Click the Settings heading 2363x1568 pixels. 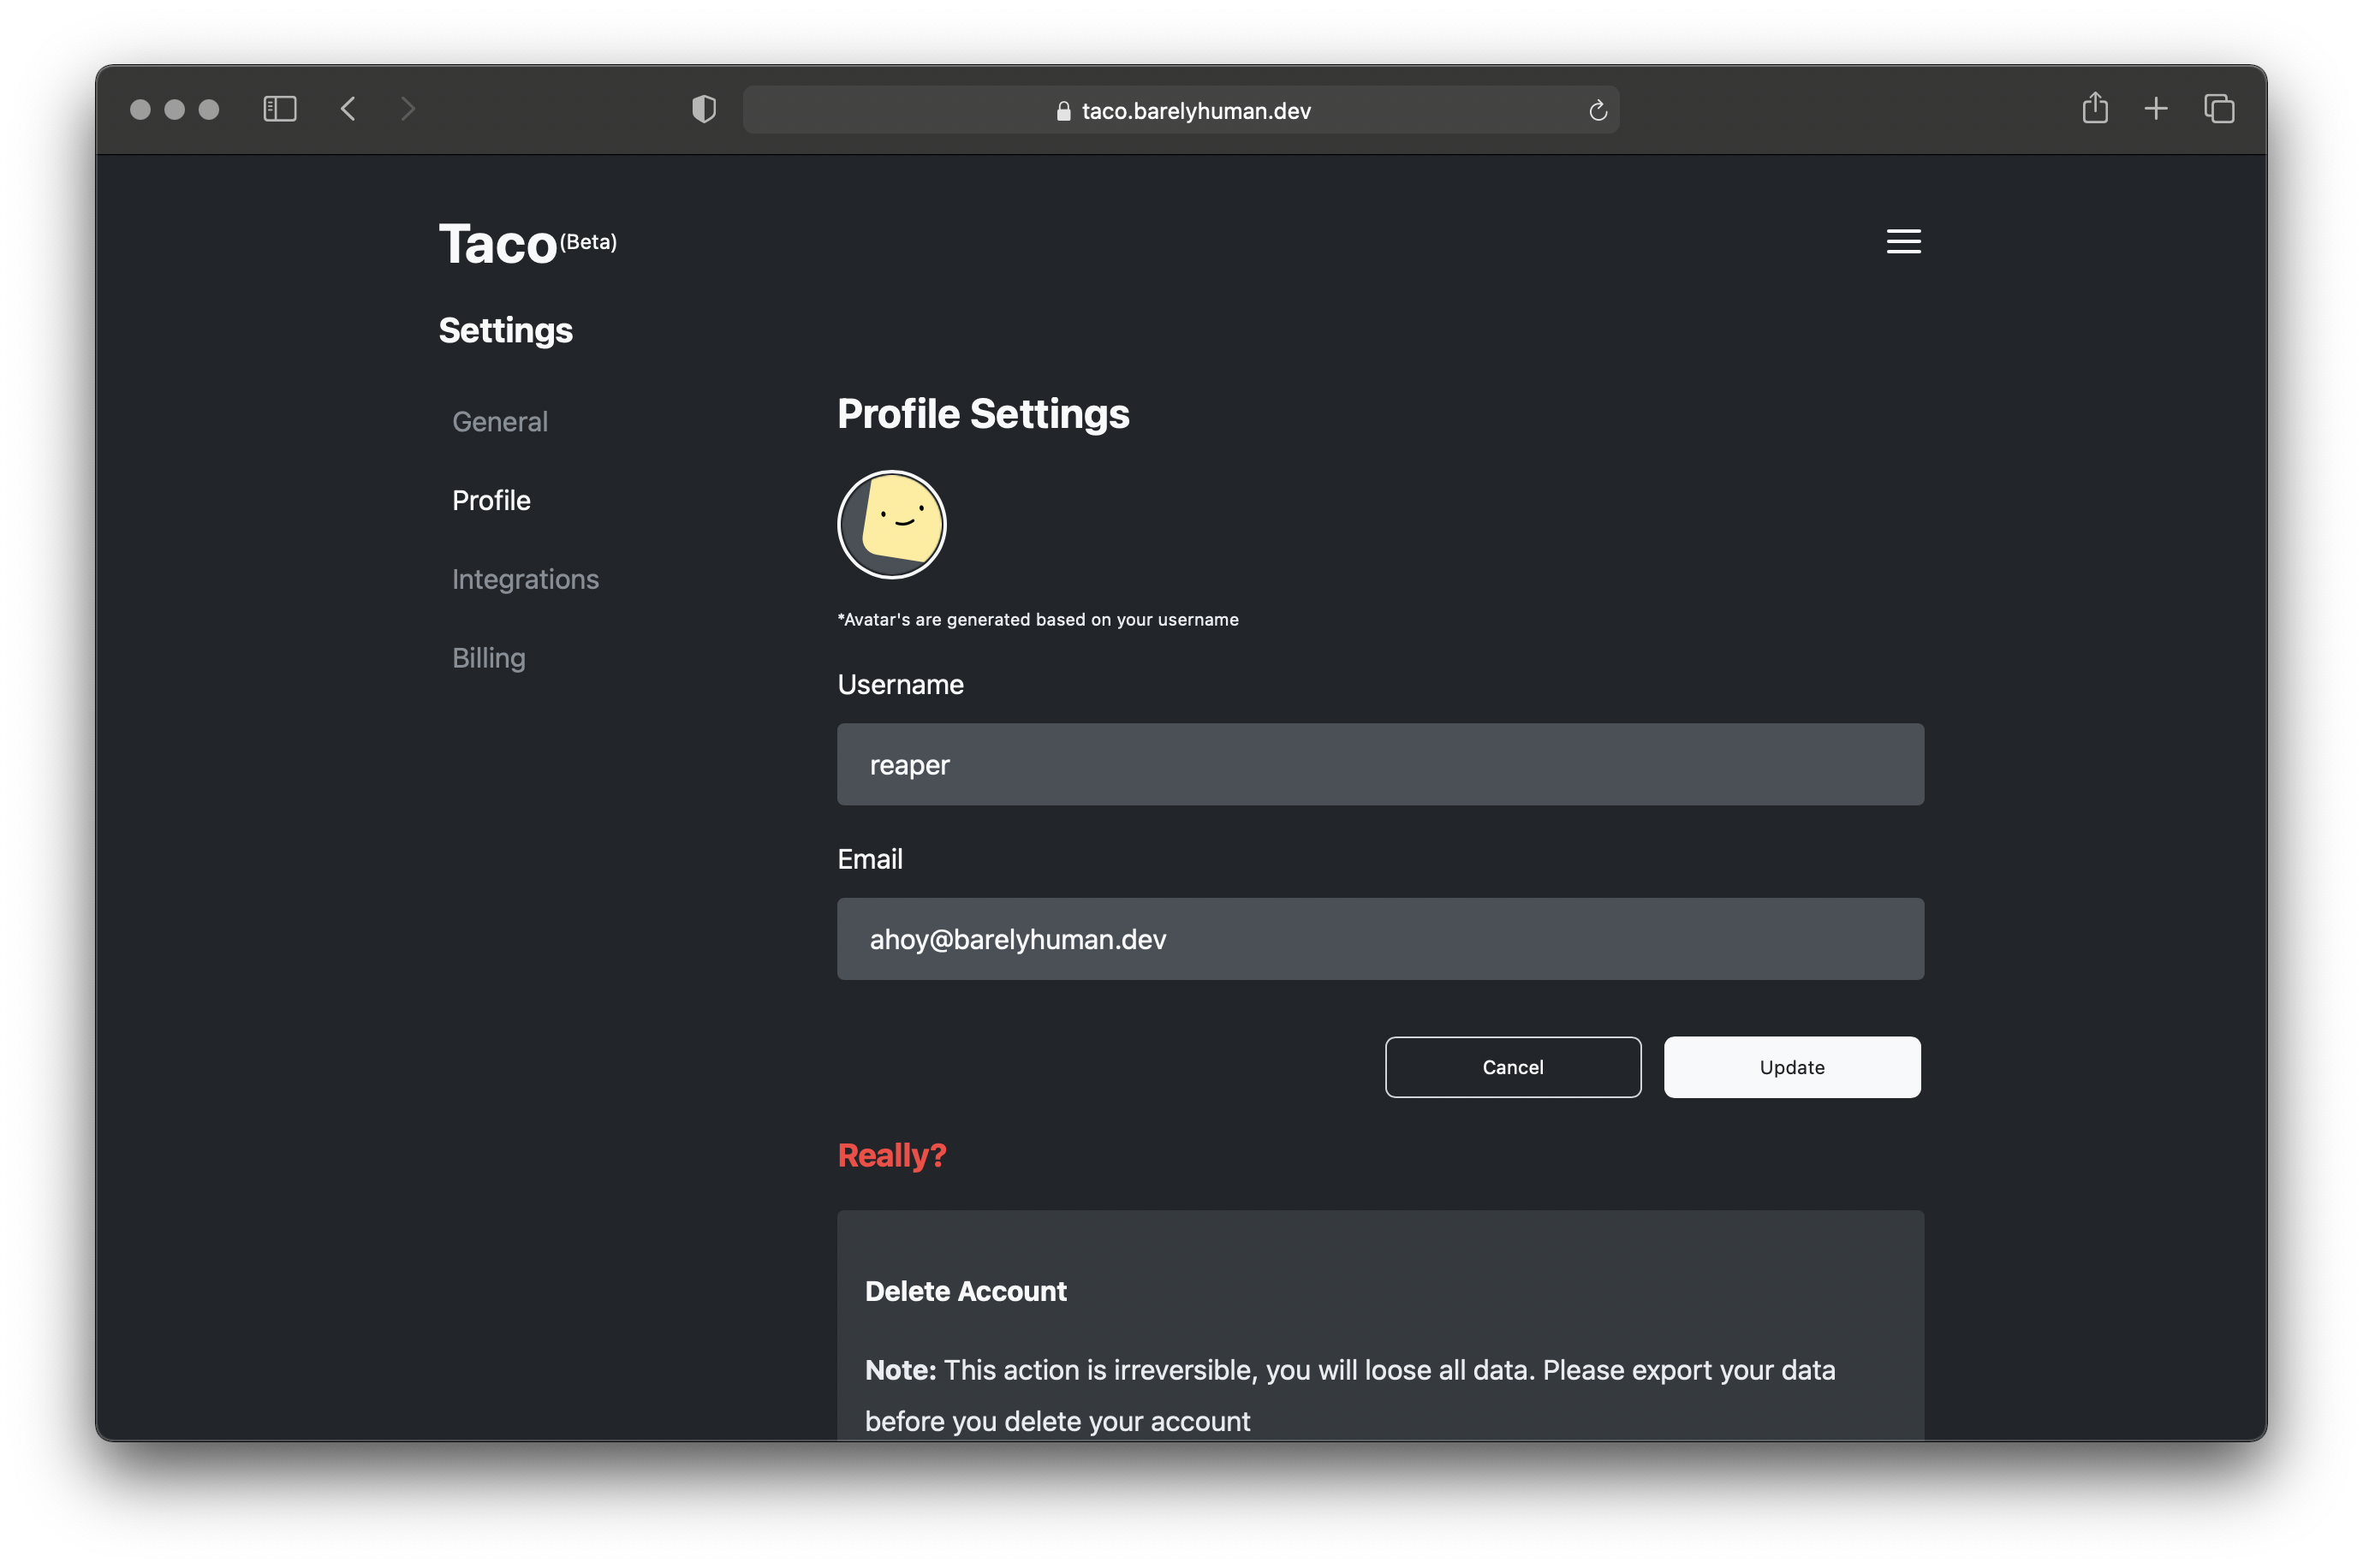coord(506,330)
